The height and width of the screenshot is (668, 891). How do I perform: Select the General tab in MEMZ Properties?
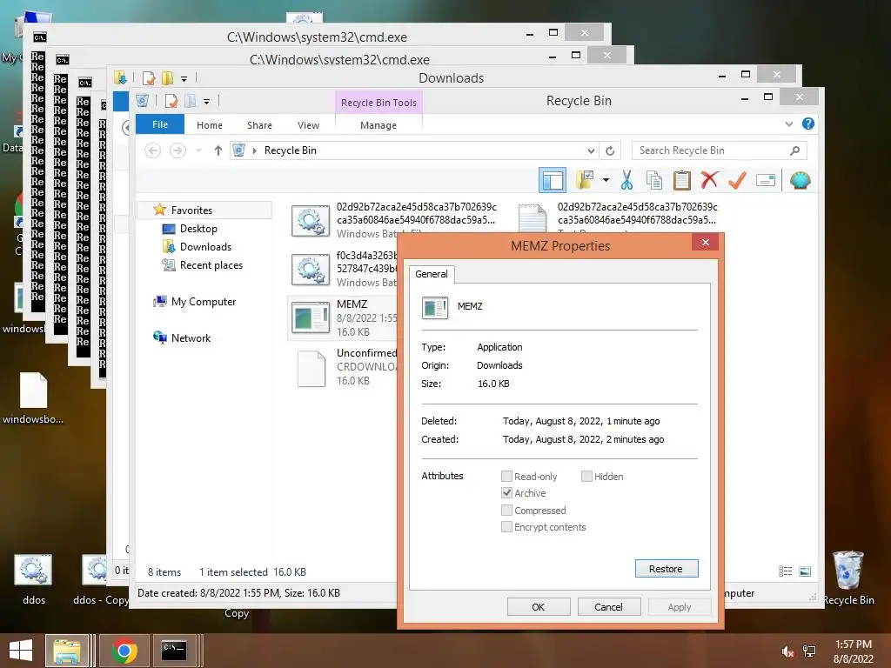coord(432,274)
